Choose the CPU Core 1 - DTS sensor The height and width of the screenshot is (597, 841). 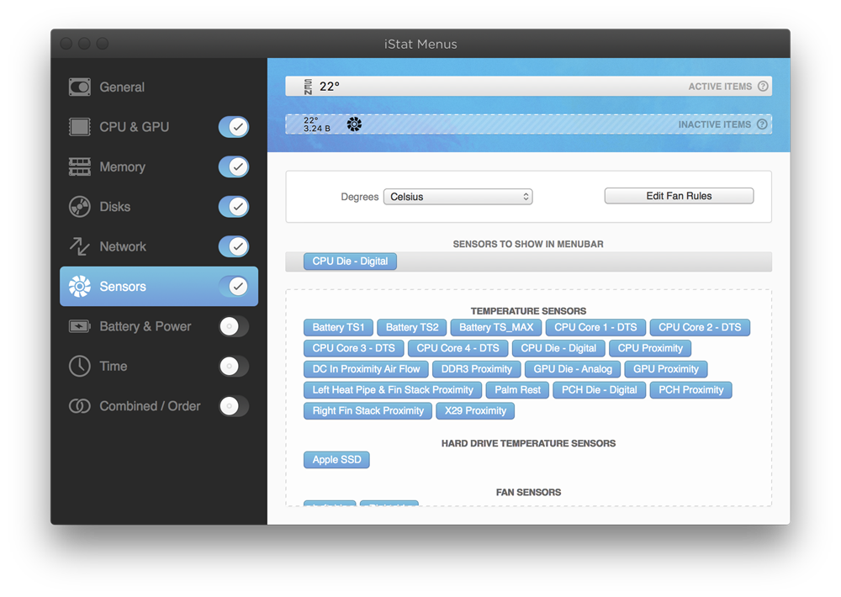tap(596, 327)
